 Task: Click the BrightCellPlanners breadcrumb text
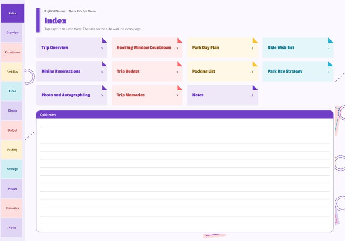pyautogui.click(x=55, y=11)
